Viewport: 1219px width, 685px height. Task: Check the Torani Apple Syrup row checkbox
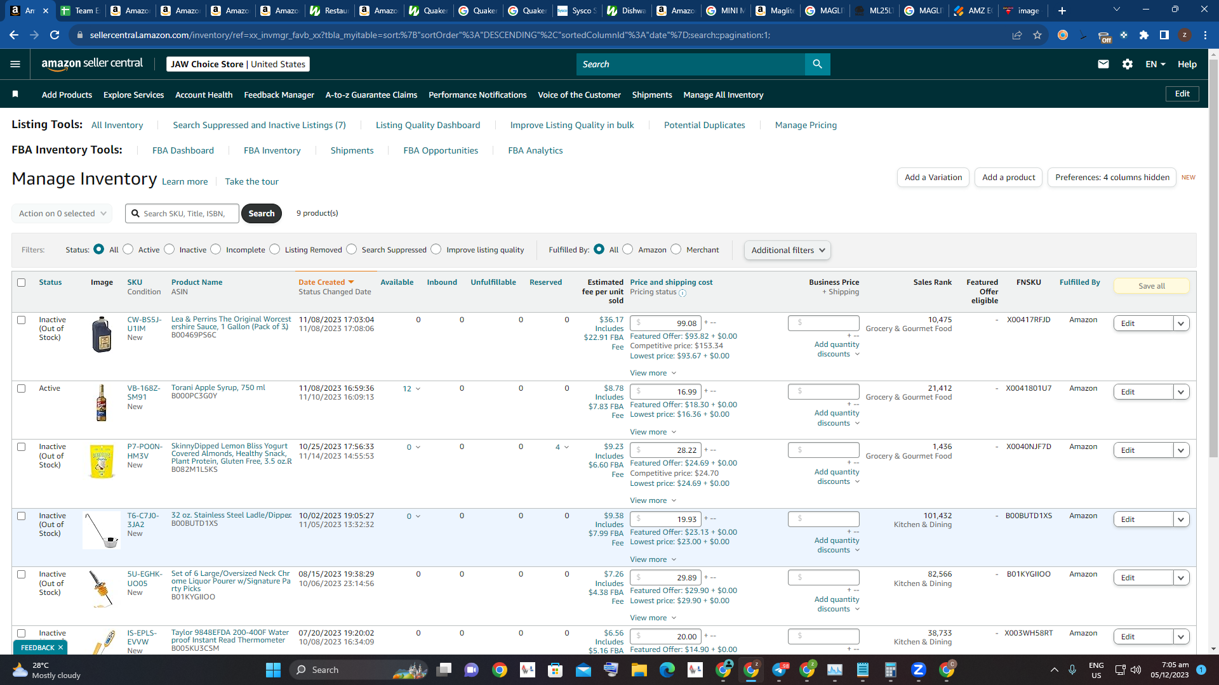coord(22,388)
